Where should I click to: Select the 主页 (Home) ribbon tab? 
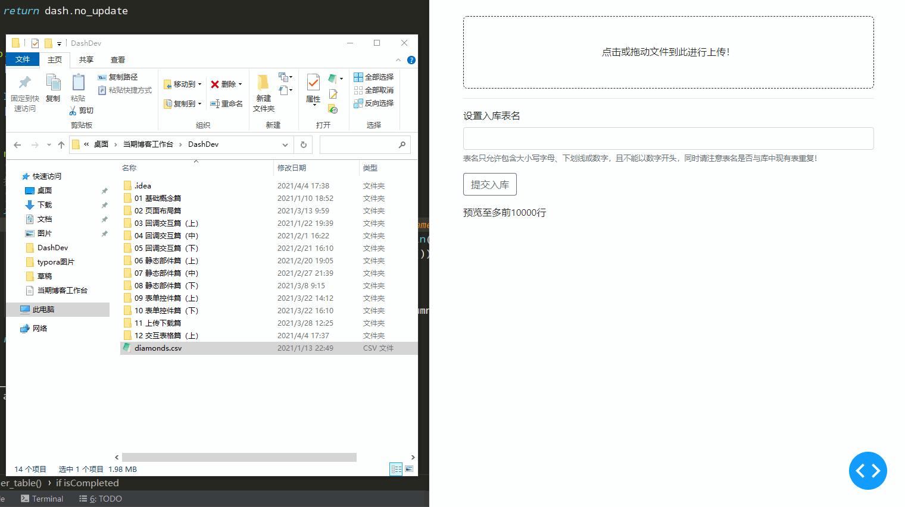point(55,60)
